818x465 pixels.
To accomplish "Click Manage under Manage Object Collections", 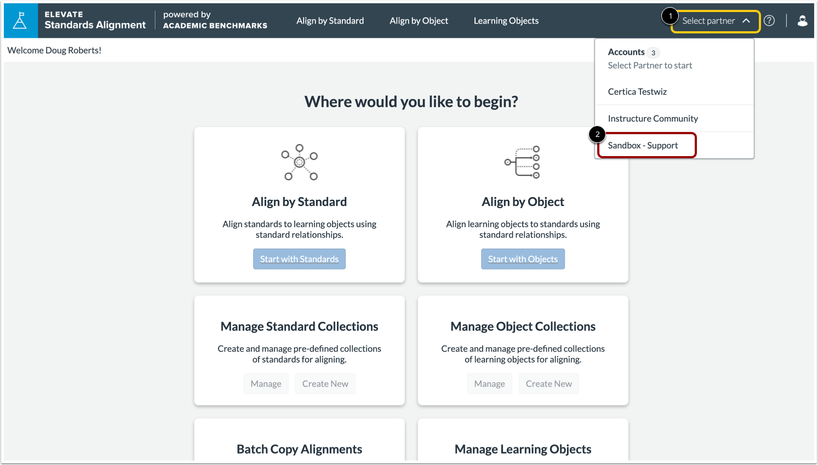I will point(489,383).
